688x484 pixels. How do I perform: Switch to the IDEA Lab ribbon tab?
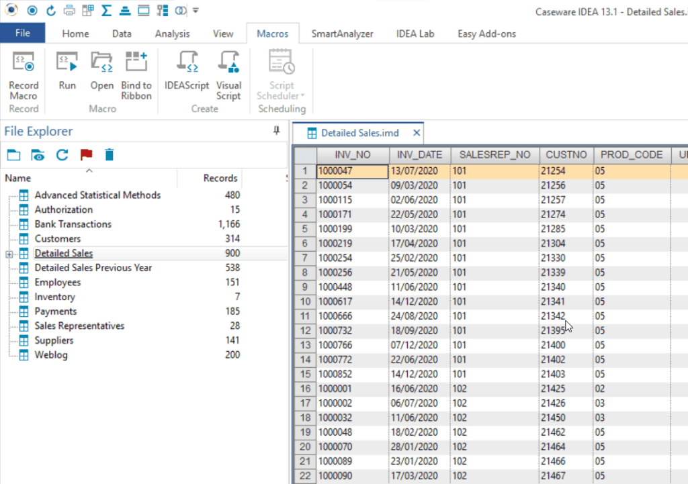tap(415, 34)
